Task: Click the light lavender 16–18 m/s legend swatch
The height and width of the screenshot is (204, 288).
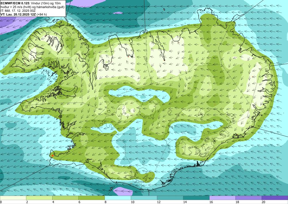Action: (x=222, y=198)
